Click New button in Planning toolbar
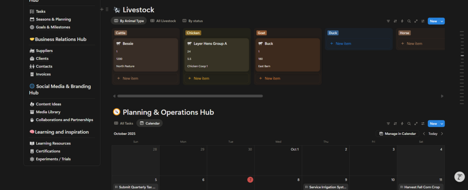The height and width of the screenshot is (190, 468). 434,123
